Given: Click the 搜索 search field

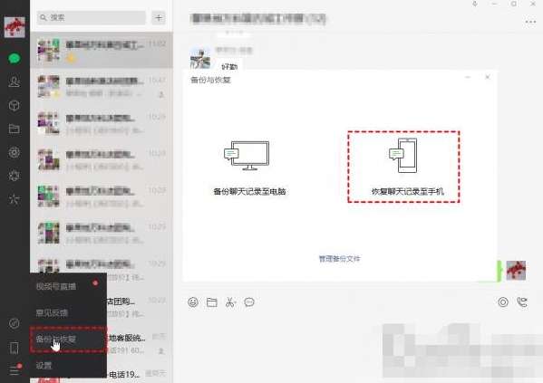Looking at the screenshot, I should point(92,17).
